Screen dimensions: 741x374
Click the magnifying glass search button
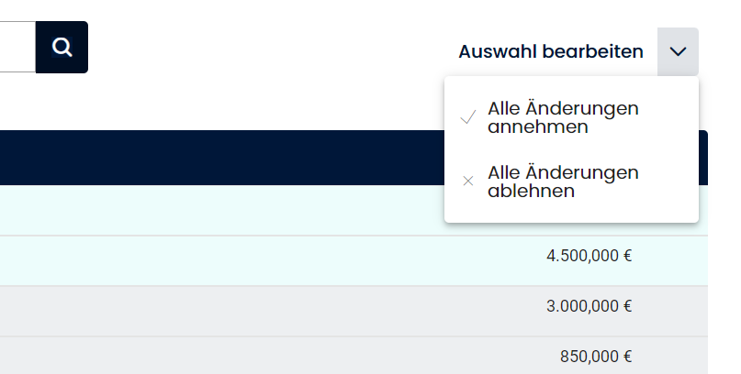click(x=62, y=47)
